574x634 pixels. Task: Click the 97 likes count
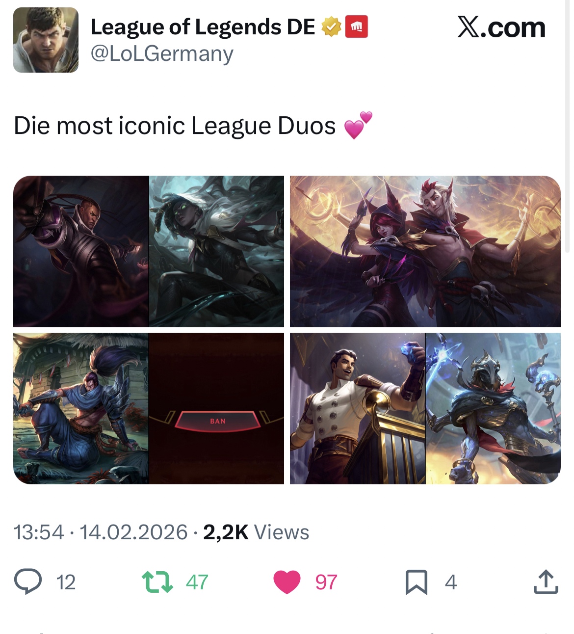click(x=326, y=582)
